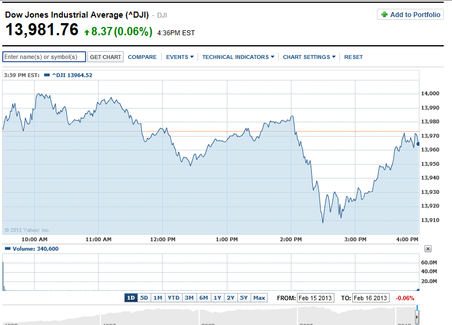The height and width of the screenshot is (325, 452).
Task: Open the Technical Indicators dropdown
Action: (x=238, y=57)
